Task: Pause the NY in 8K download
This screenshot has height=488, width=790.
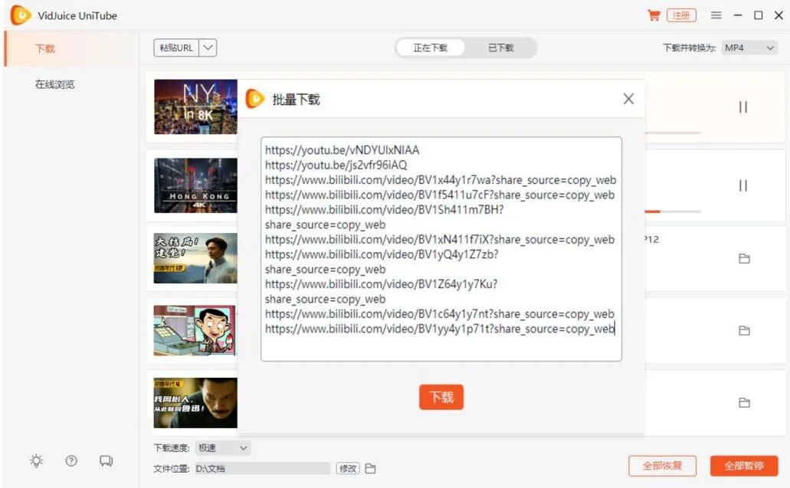Action: point(742,106)
